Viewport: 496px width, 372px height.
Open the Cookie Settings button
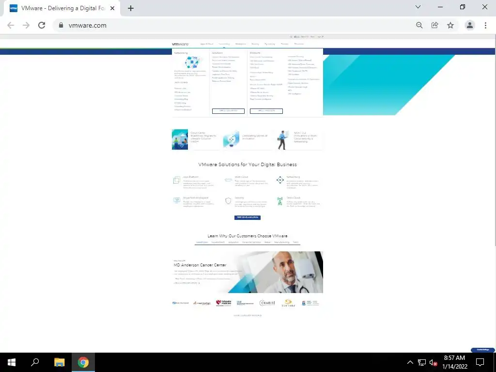(483, 350)
